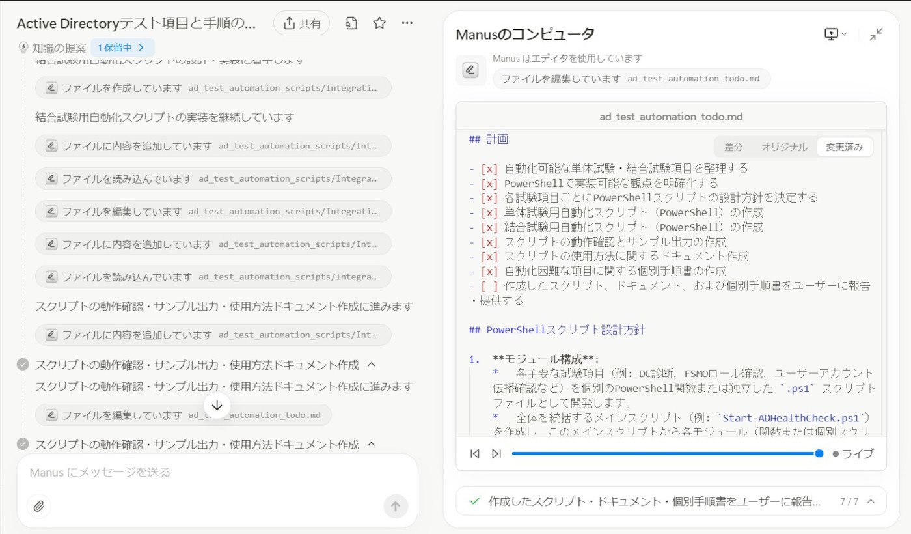Screen dimensions: 911x534
Task: Open the monitor view dropdown in Manus computer
Action: pos(836,35)
